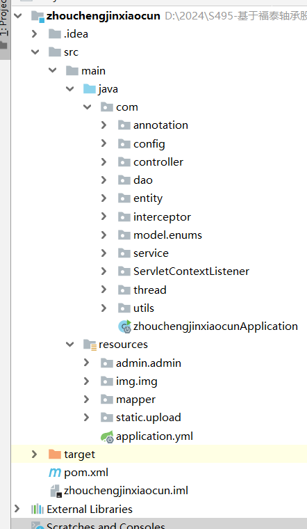This screenshot has width=307, height=529.
Task: Select the pom.xml file name
Action: click(86, 473)
